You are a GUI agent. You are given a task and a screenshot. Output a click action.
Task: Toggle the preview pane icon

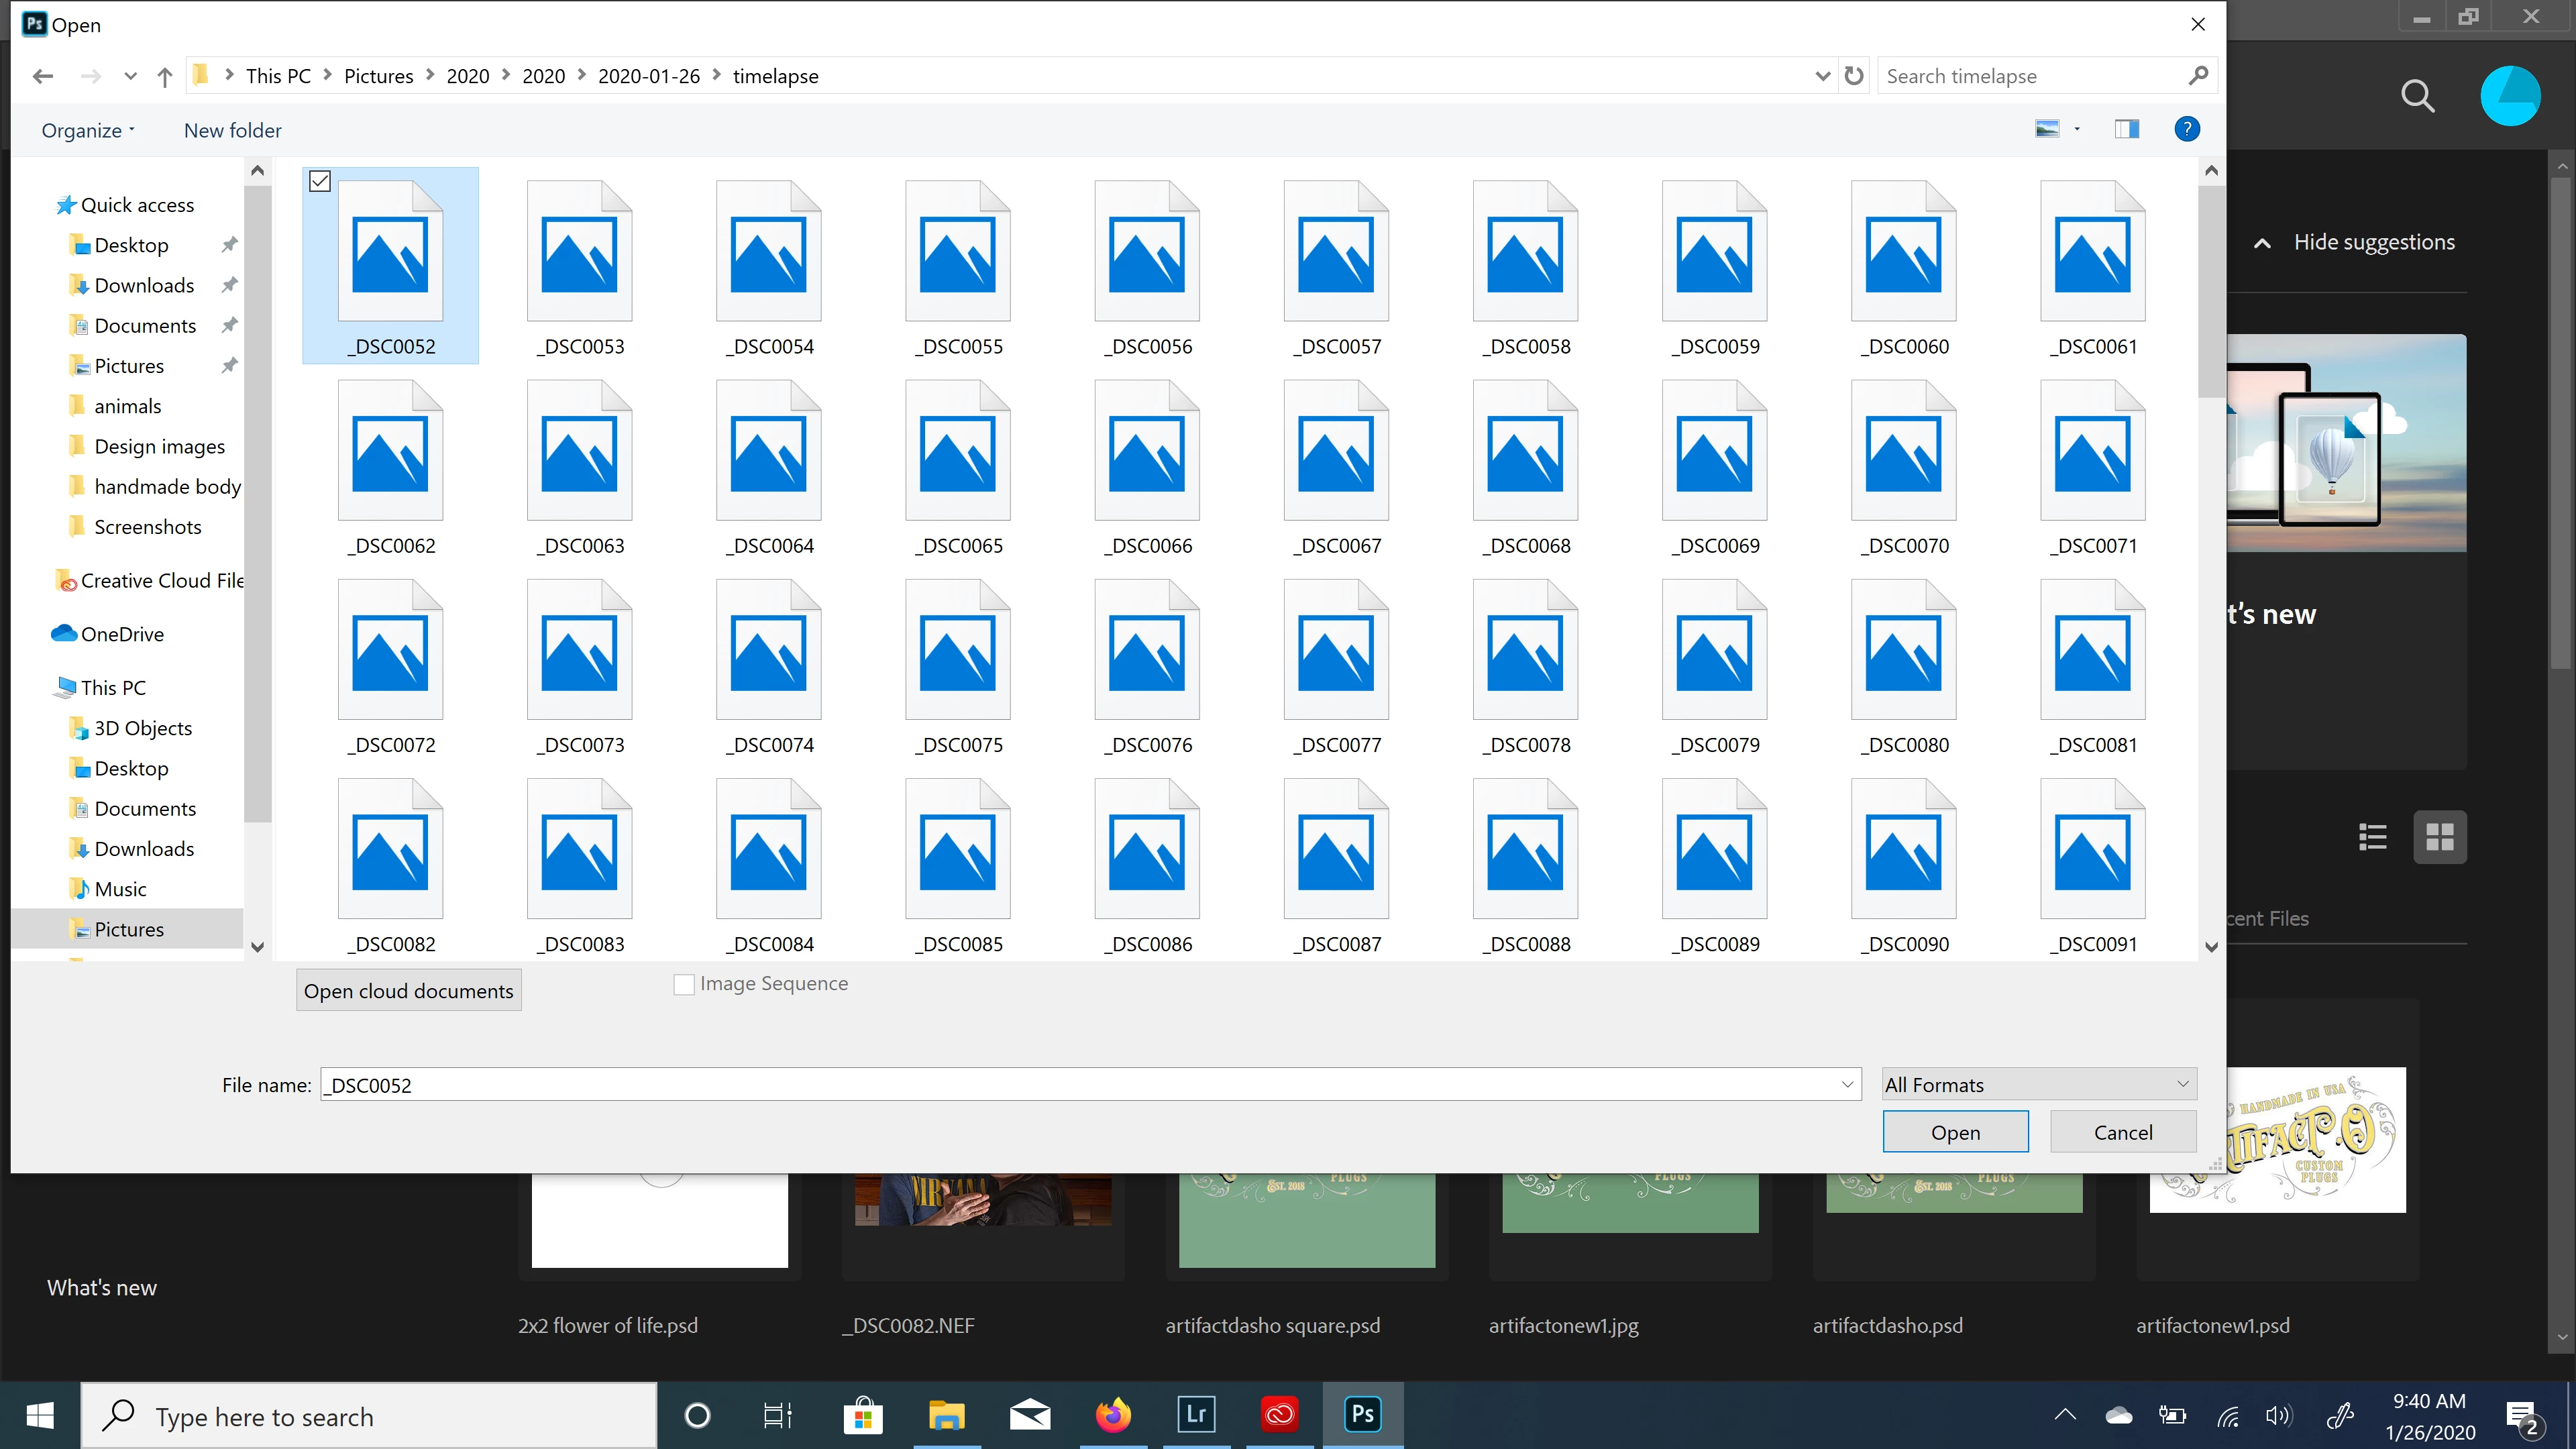(x=2126, y=129)
